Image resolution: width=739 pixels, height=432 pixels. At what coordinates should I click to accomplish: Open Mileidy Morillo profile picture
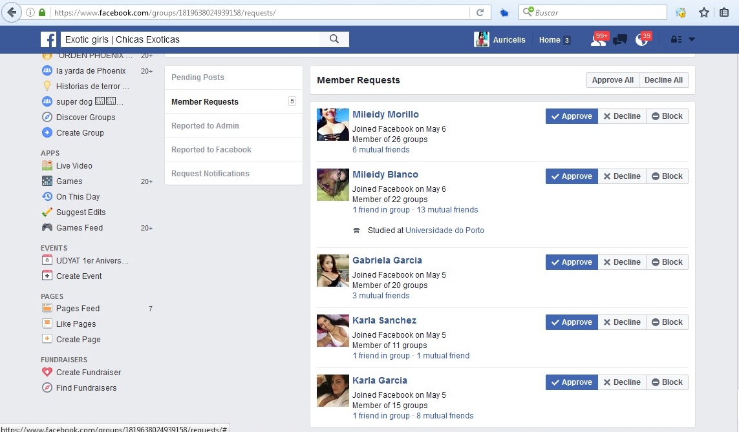333,125
